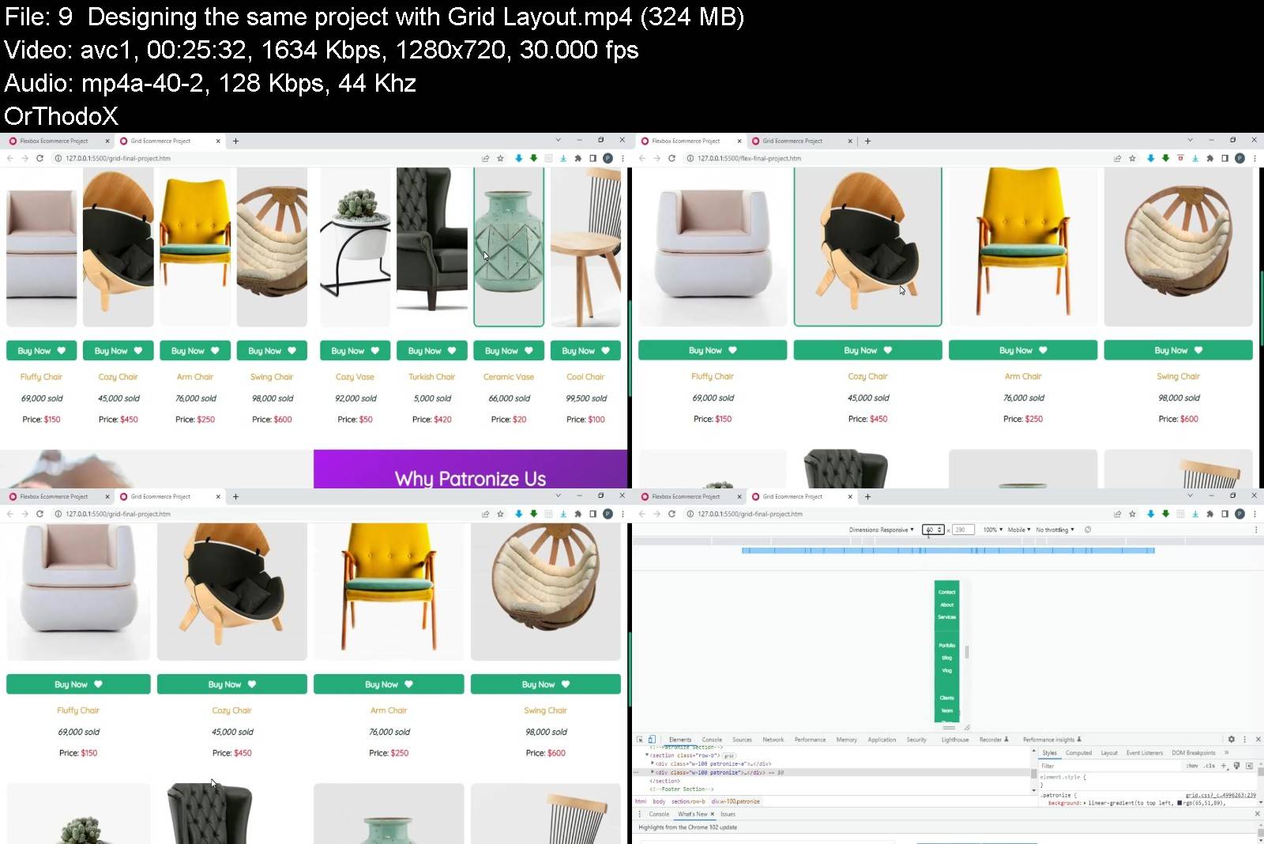Open the Mobile device type dropdown

(x=1019, y=529)
